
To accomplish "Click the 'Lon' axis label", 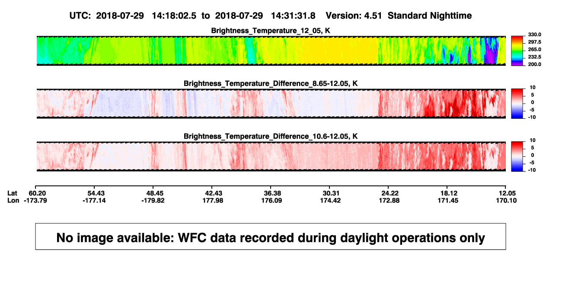I will click(x=13, y=200).
